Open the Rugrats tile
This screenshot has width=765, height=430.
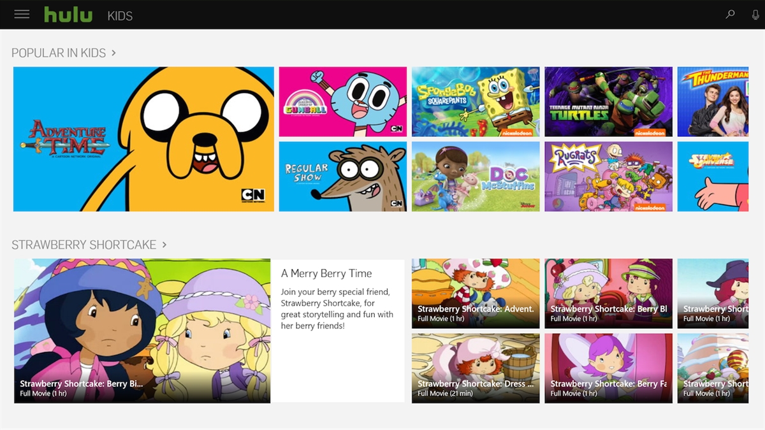608,176
